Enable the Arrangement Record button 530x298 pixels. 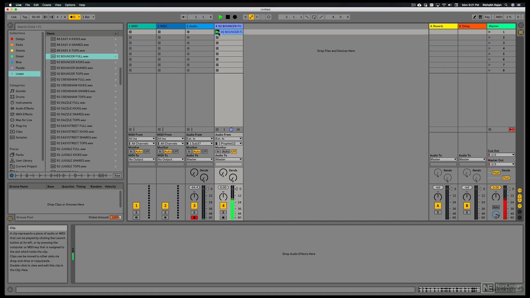235,17
